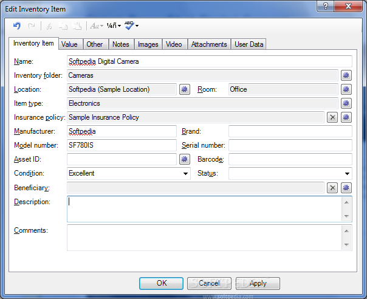Click the Serial number input field
367x299 pixels.
[x=290, y=145]
